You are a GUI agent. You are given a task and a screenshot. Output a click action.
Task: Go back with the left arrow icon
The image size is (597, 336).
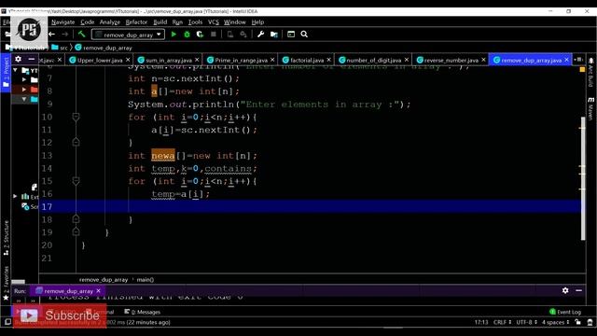click(x=52, y=35)
